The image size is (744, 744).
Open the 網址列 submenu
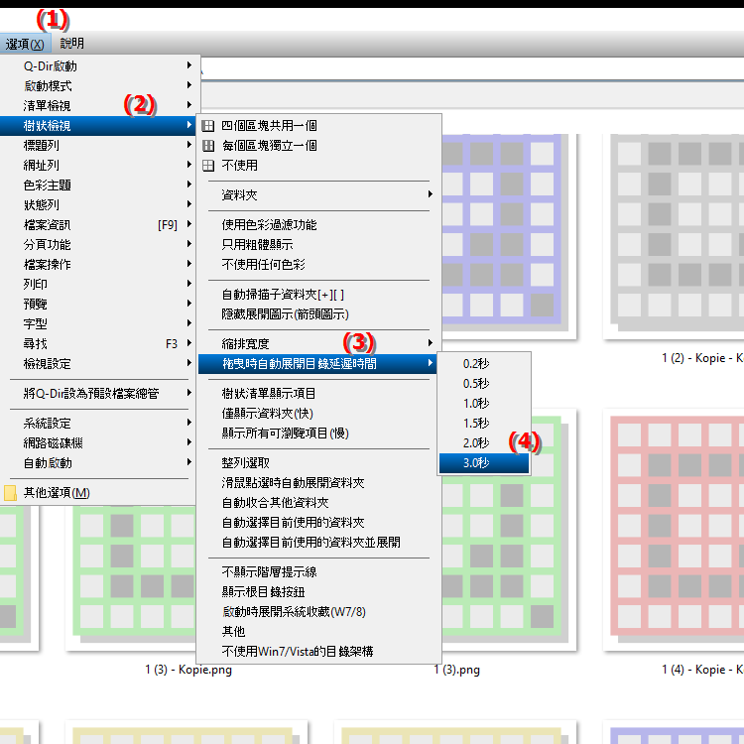[98, 165]
